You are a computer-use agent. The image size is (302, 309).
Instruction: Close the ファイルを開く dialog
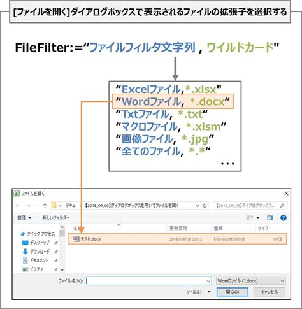coord(286,194)
